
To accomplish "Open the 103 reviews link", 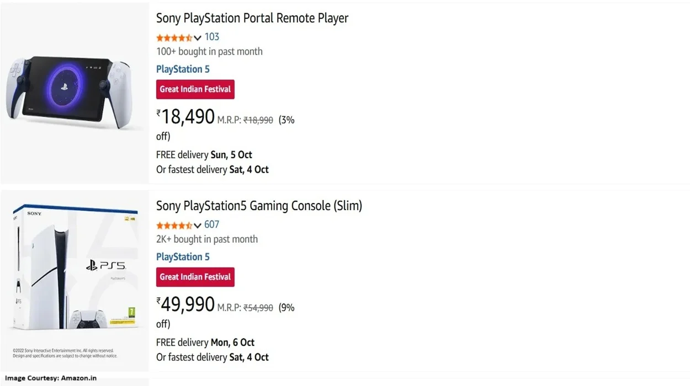I will coord(212,37).
